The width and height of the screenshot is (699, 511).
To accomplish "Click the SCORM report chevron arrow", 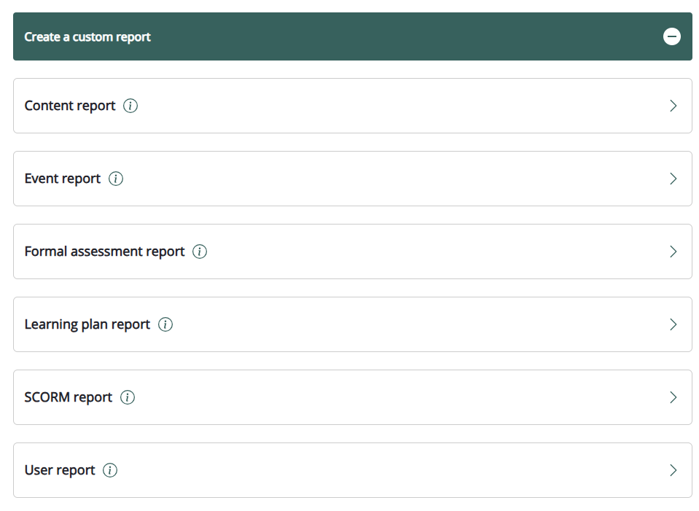I will [x=673, y=397].
